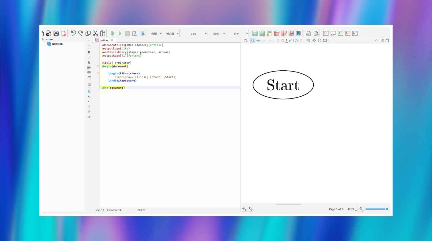Click the second red table remove icon
The height and width of the screenshot is (241, 432).
click(x=284, y=33)
